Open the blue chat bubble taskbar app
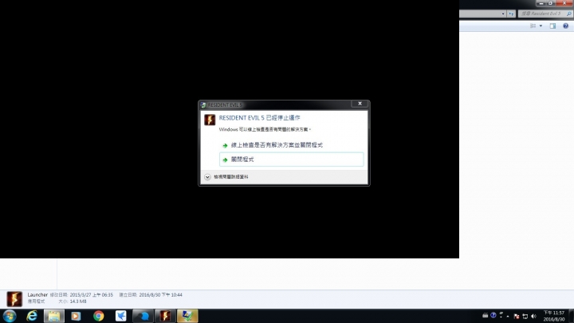This screenshot has height=323, width=574. (x=143, y=316)
